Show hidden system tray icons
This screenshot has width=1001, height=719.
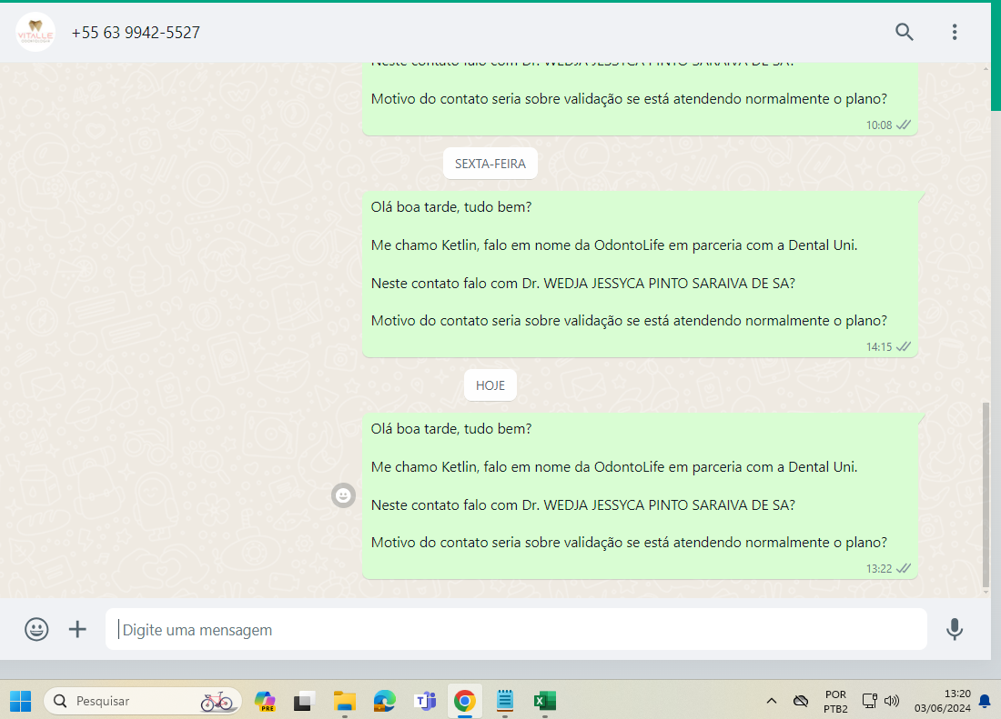[771, 701]
